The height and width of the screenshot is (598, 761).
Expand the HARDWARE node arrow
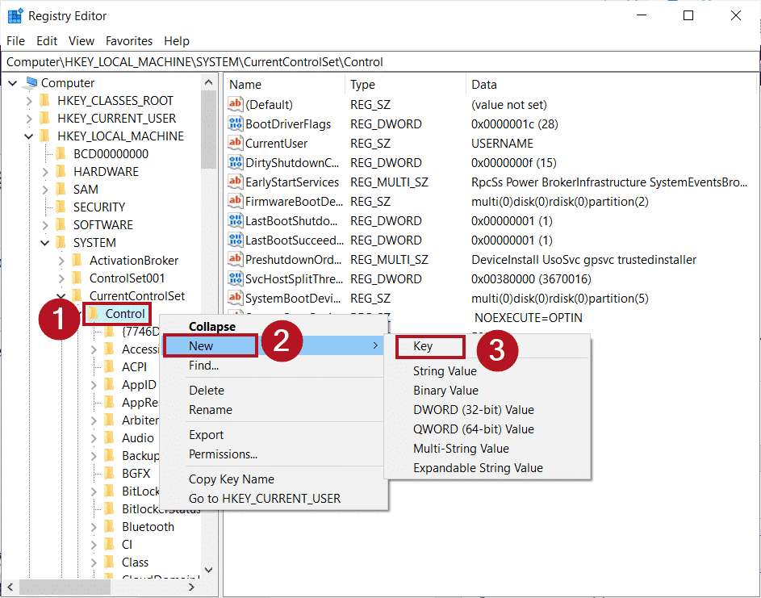pos(45,172)
